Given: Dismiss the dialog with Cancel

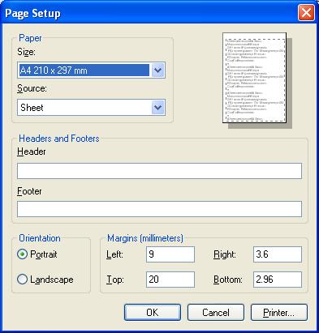Looking at the screenshot, I should click(x=216, y=313).
